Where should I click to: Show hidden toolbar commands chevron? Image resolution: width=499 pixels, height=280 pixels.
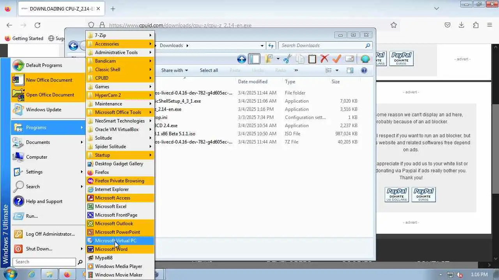click(296, 70)
